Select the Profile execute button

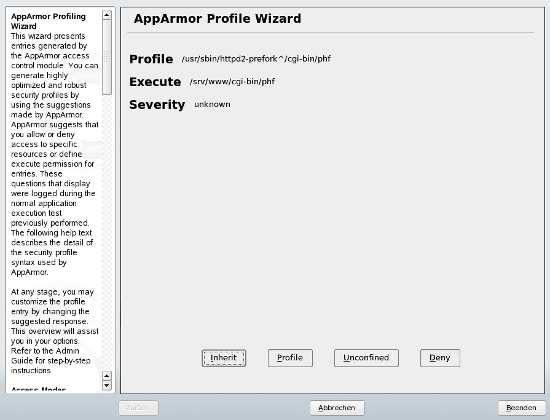pos(290,358)
